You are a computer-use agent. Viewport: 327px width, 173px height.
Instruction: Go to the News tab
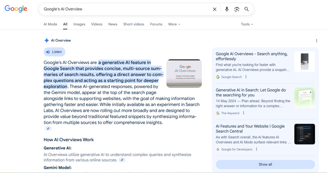click(113, 24)
